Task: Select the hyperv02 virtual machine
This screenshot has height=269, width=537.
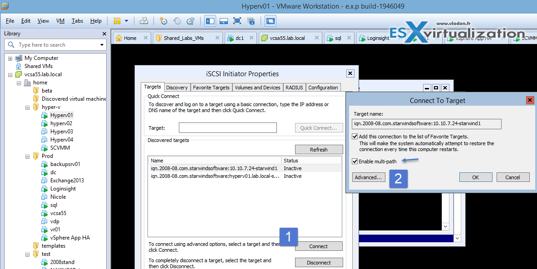Action: click(61, 123)
